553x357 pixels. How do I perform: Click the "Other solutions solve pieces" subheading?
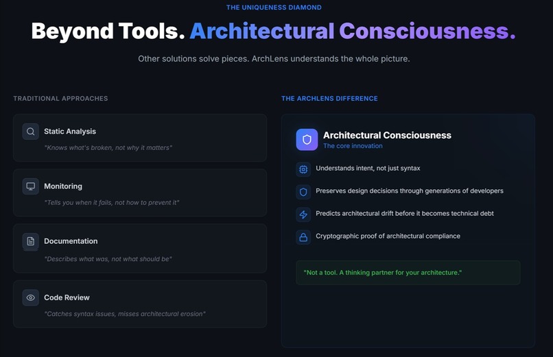(x=274, y=59)
